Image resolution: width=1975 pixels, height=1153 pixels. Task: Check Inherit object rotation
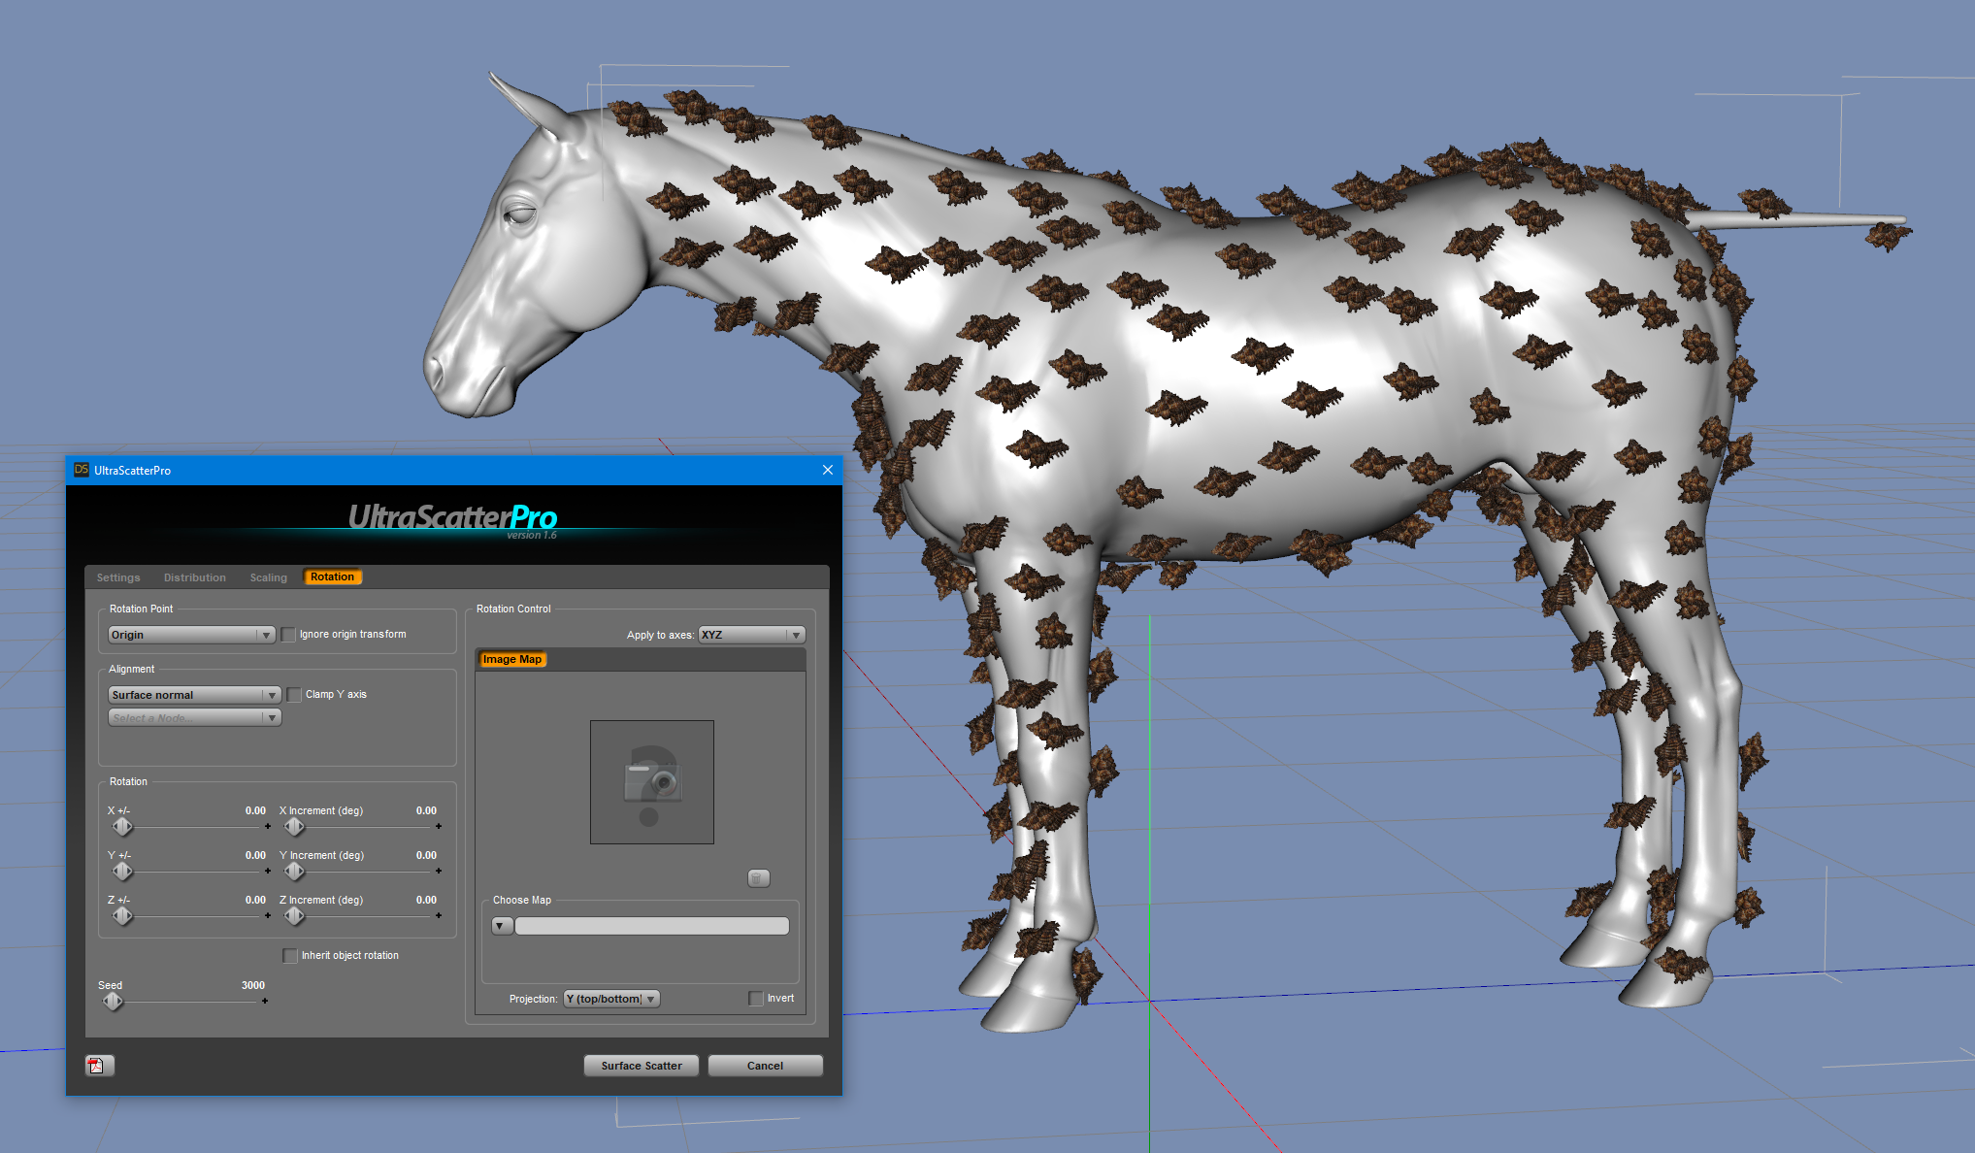[289, 956]
